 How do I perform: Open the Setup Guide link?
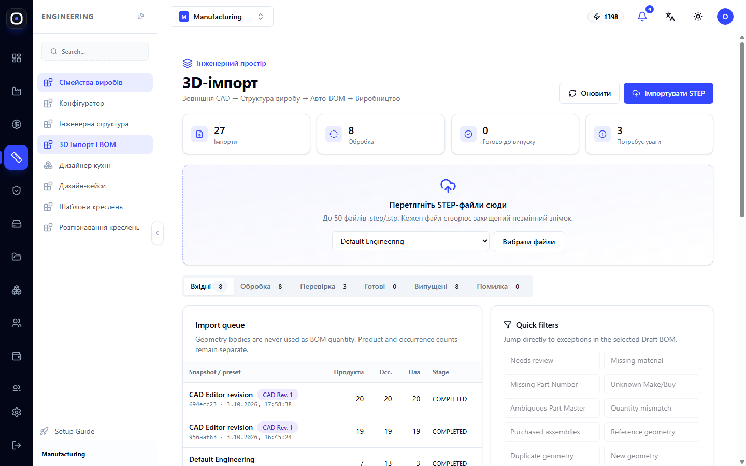[x=67, y=431]
